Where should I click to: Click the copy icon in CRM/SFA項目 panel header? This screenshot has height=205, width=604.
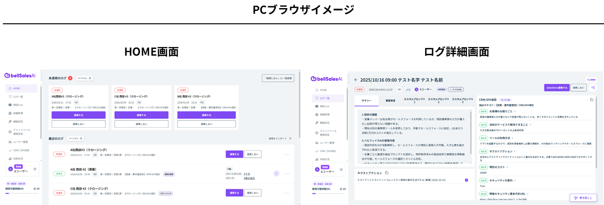[x=592, y=100]
